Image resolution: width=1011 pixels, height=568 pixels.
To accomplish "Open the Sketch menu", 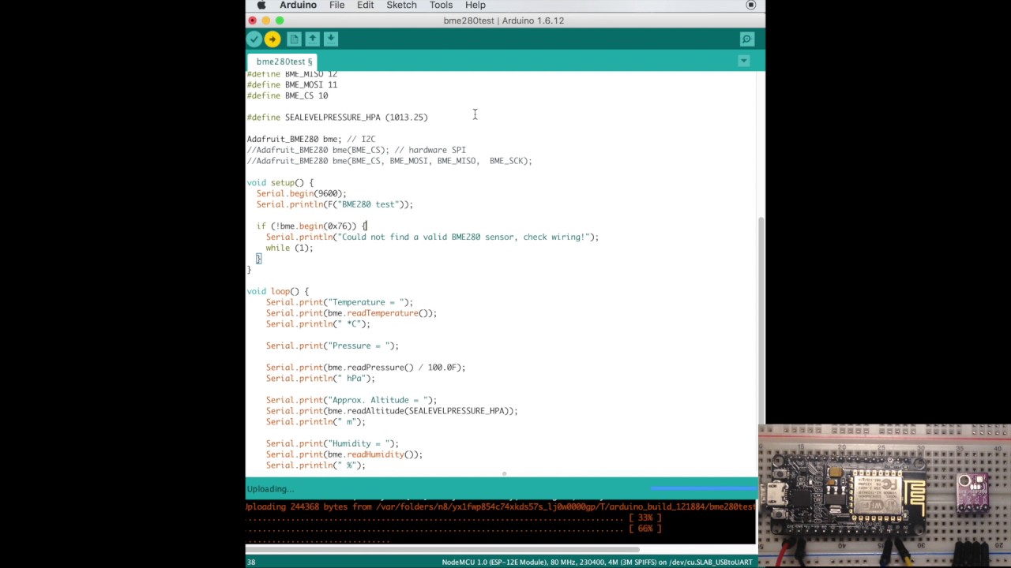I will [401, 6].
